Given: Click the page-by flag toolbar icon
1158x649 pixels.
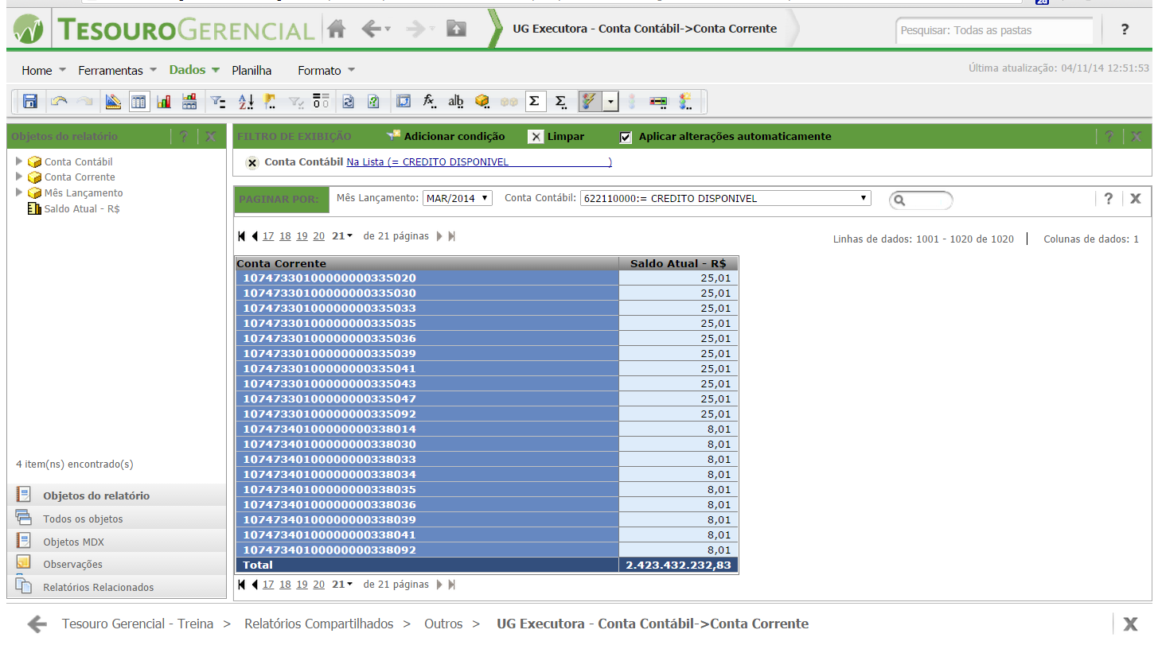Looking at the screenshot, I should tap(270, 101).
